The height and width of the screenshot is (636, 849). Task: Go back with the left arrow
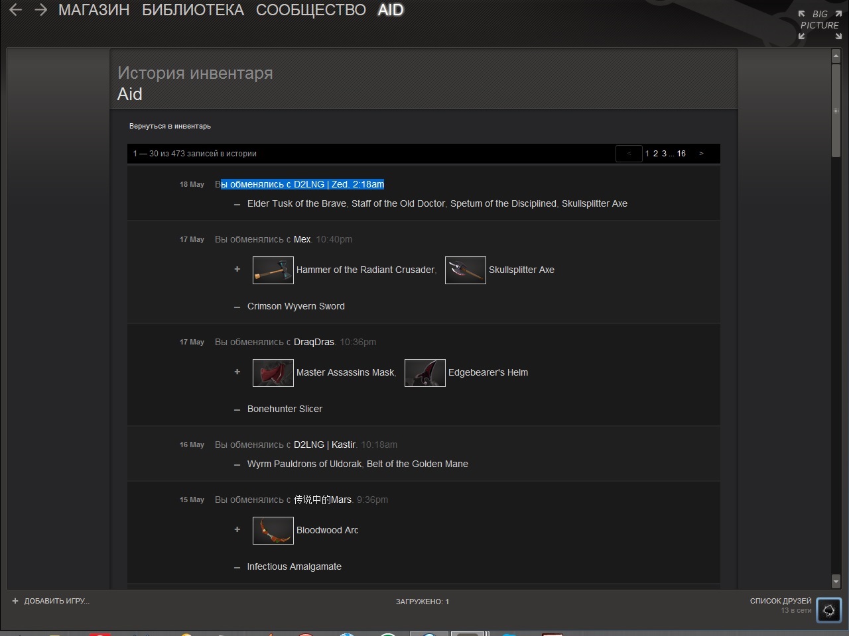pos(16,10)
